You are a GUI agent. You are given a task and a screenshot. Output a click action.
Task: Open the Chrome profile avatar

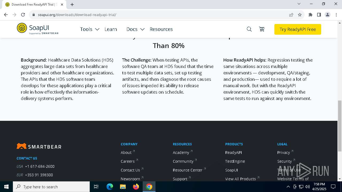click(328, 15)
